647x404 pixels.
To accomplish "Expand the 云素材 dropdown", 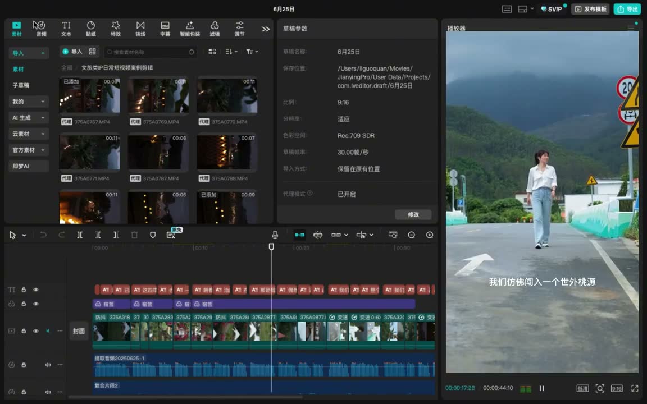I will point(29,134).
